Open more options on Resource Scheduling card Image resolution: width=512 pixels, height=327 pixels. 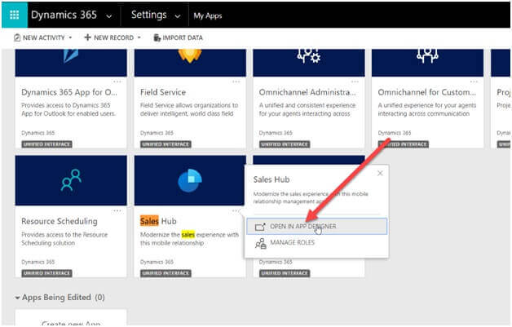coord(117,210)
